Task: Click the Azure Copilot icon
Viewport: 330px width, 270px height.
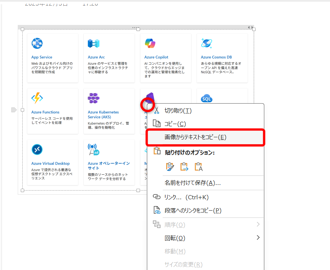Action: point(150,43)
